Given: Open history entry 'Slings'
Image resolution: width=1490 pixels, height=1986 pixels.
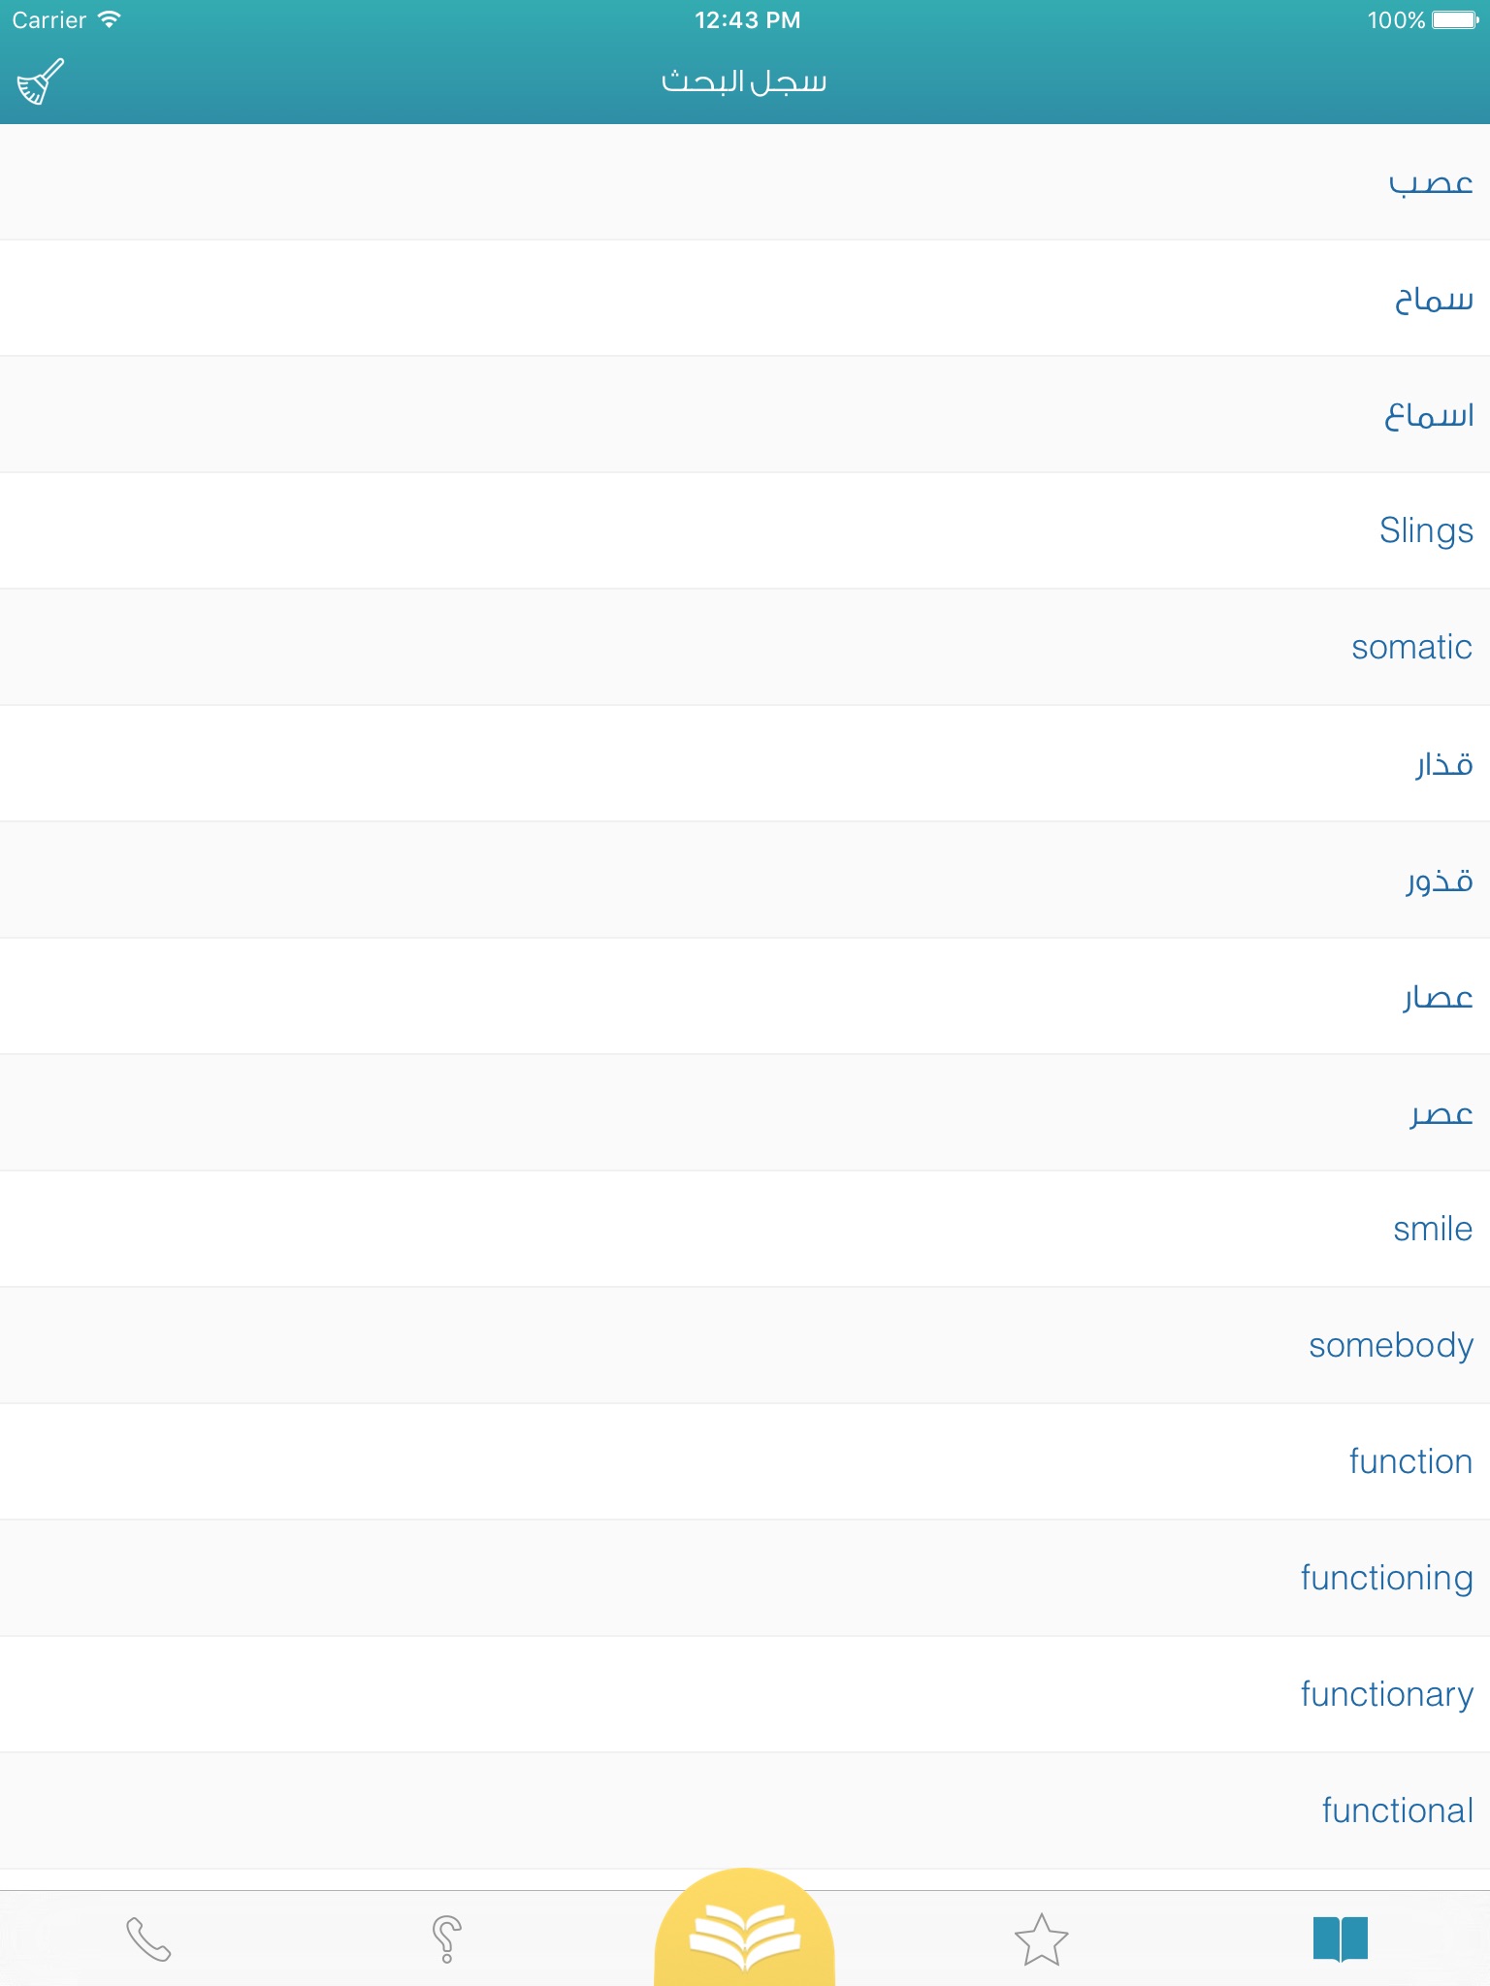Looking at the screenshot, I should pos(1426,530).
